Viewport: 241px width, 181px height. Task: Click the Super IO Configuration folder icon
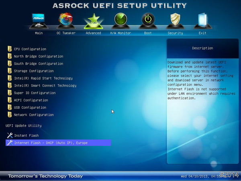[10, 93]
